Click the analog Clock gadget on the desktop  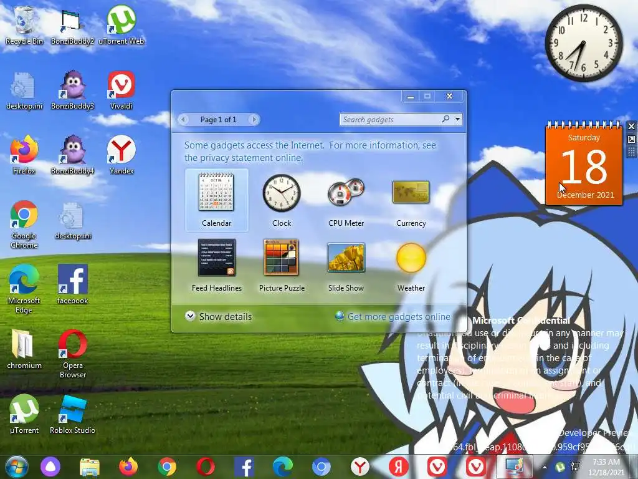tap(584, 42)
